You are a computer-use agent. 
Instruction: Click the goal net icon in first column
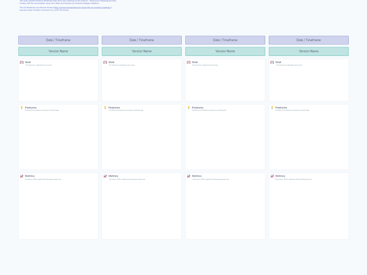pos(22,62)
